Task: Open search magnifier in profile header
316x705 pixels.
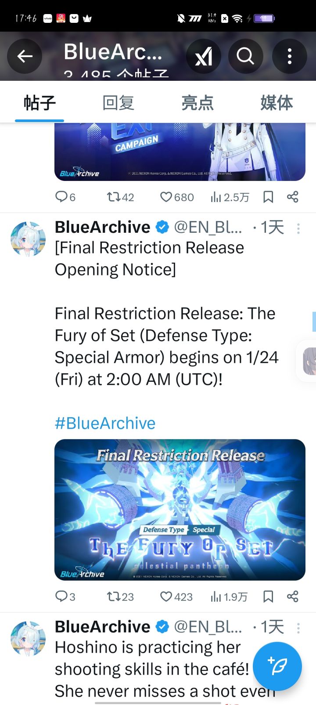Action: [246, 56]
